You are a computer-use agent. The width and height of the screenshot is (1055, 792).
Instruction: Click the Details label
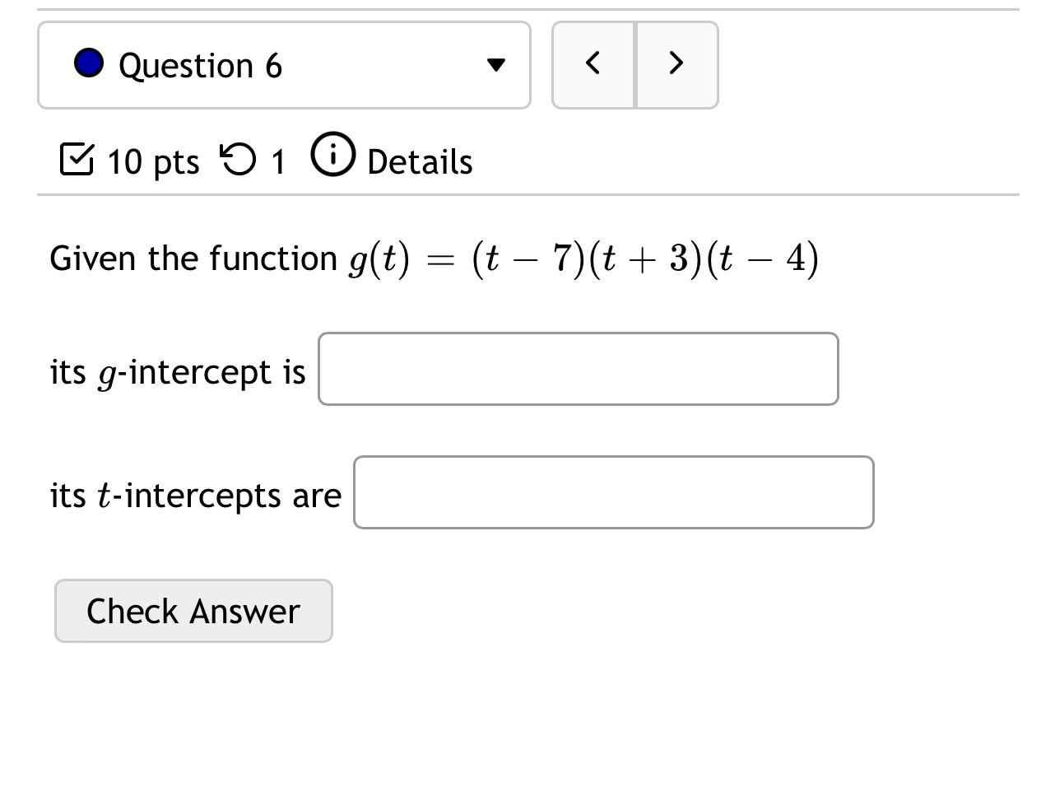(419, 161)
